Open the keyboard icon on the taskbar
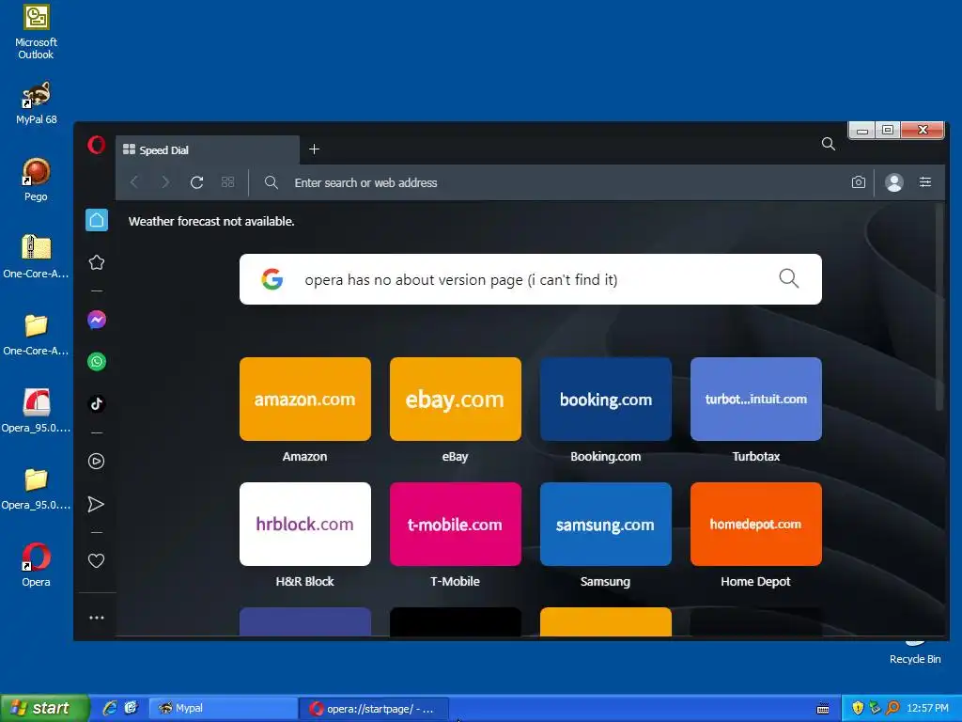The height and width of the screenshot is (722, 962). coord(823,709)
